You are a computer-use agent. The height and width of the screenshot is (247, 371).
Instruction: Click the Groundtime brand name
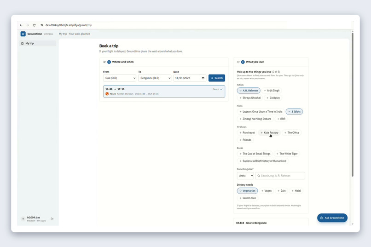pyautogui.click(x=35, y=34)
